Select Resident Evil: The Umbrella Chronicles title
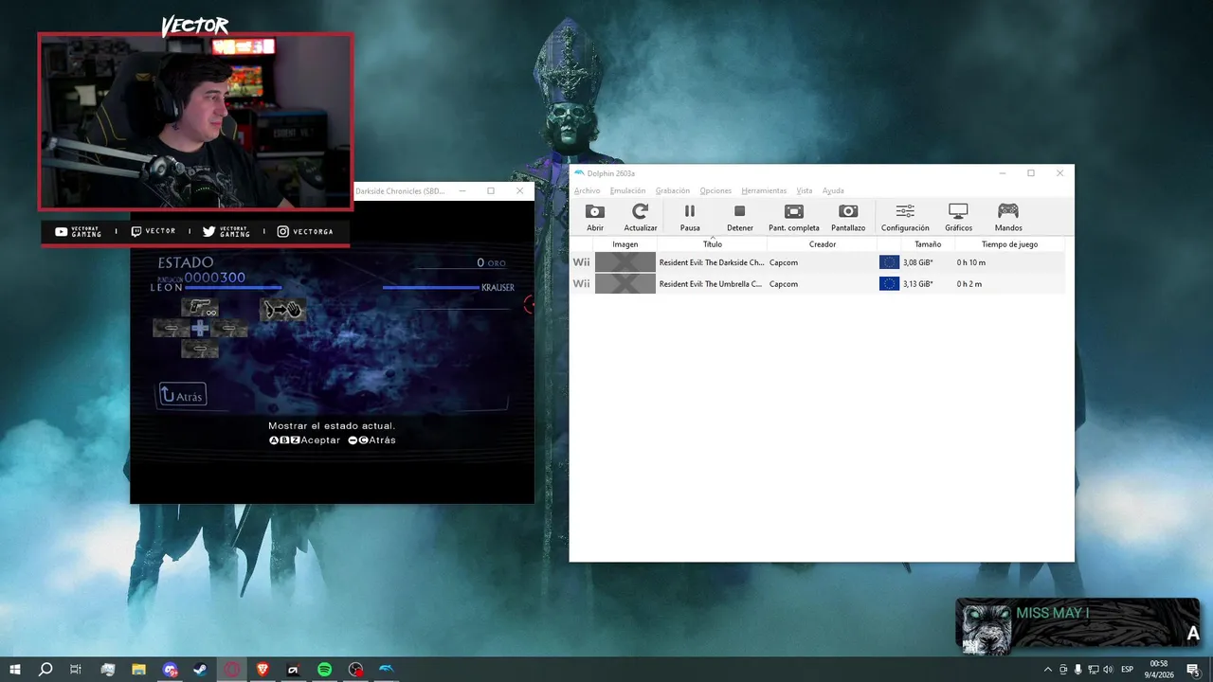1213x682 pixels. (x=711, y=284)
